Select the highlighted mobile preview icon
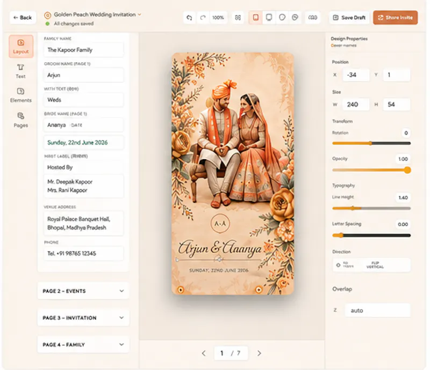Screen dimensions: 430x370 pyautogui.click(x=256, y=18)
